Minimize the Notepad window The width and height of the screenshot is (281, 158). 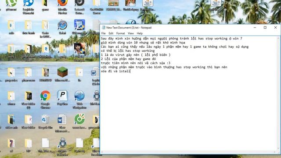pyautogui.click(x=255, y=28)
